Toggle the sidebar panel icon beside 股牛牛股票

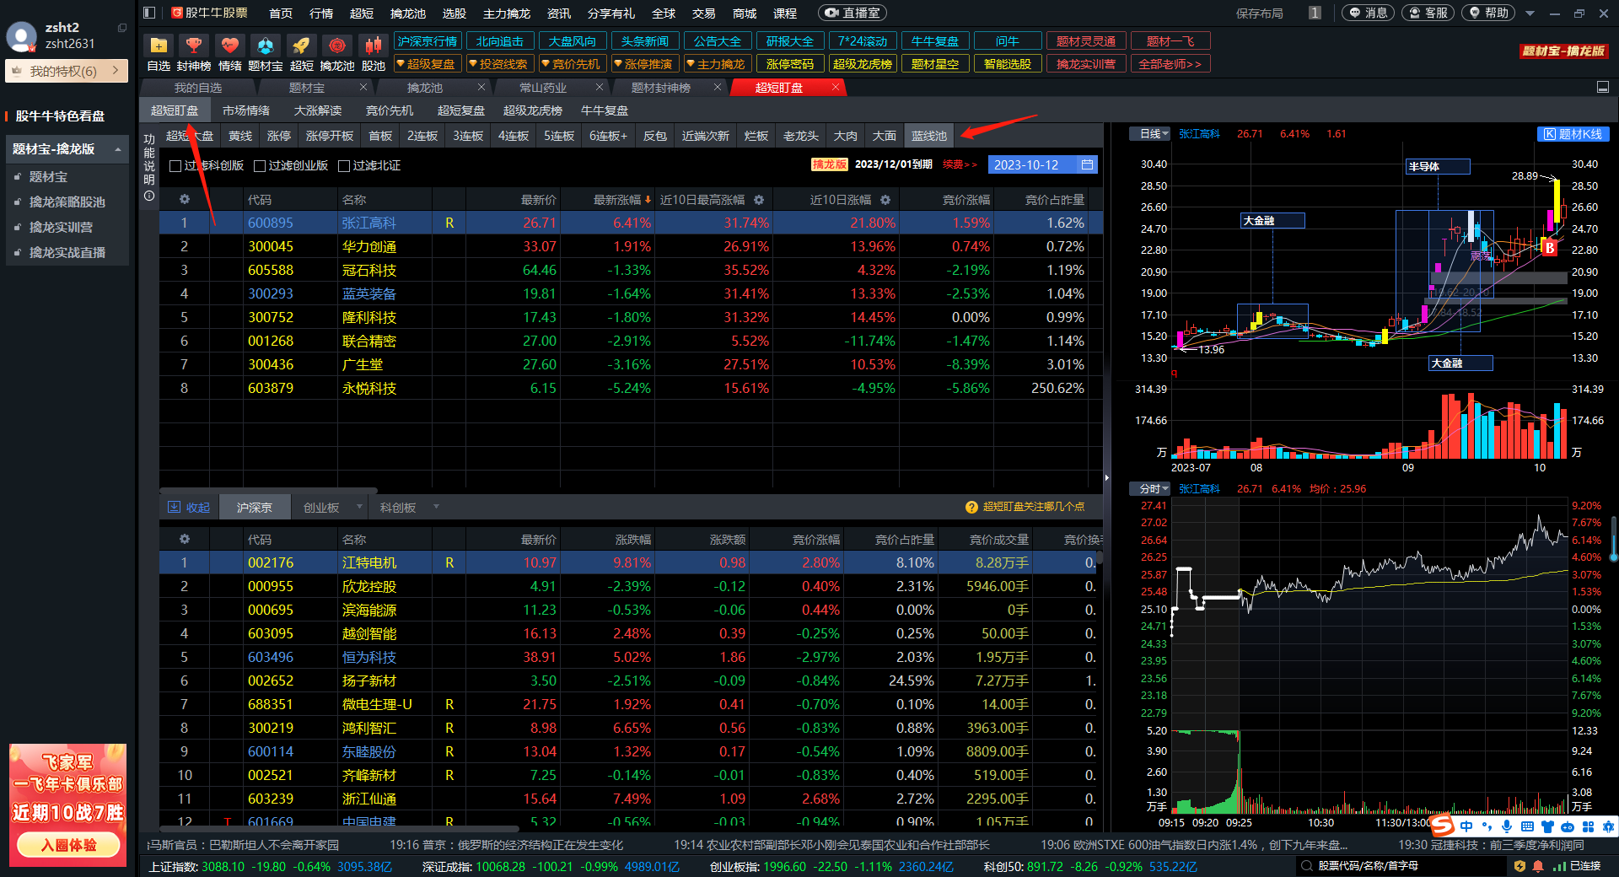[149, 13]
